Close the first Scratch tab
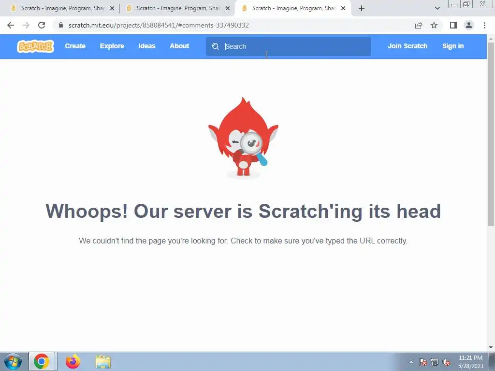Viewport: 495px width, 371px height. click(x=112, y=8)
